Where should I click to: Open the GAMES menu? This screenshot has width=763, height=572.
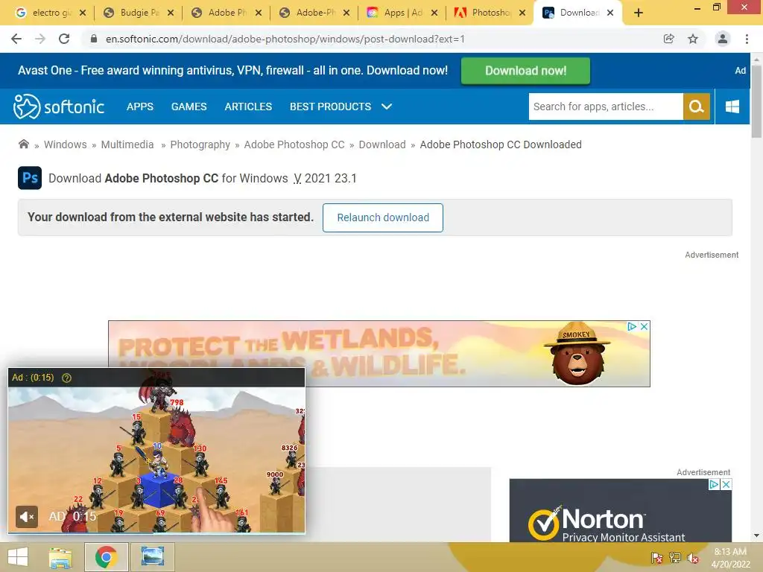coord(189,107)
